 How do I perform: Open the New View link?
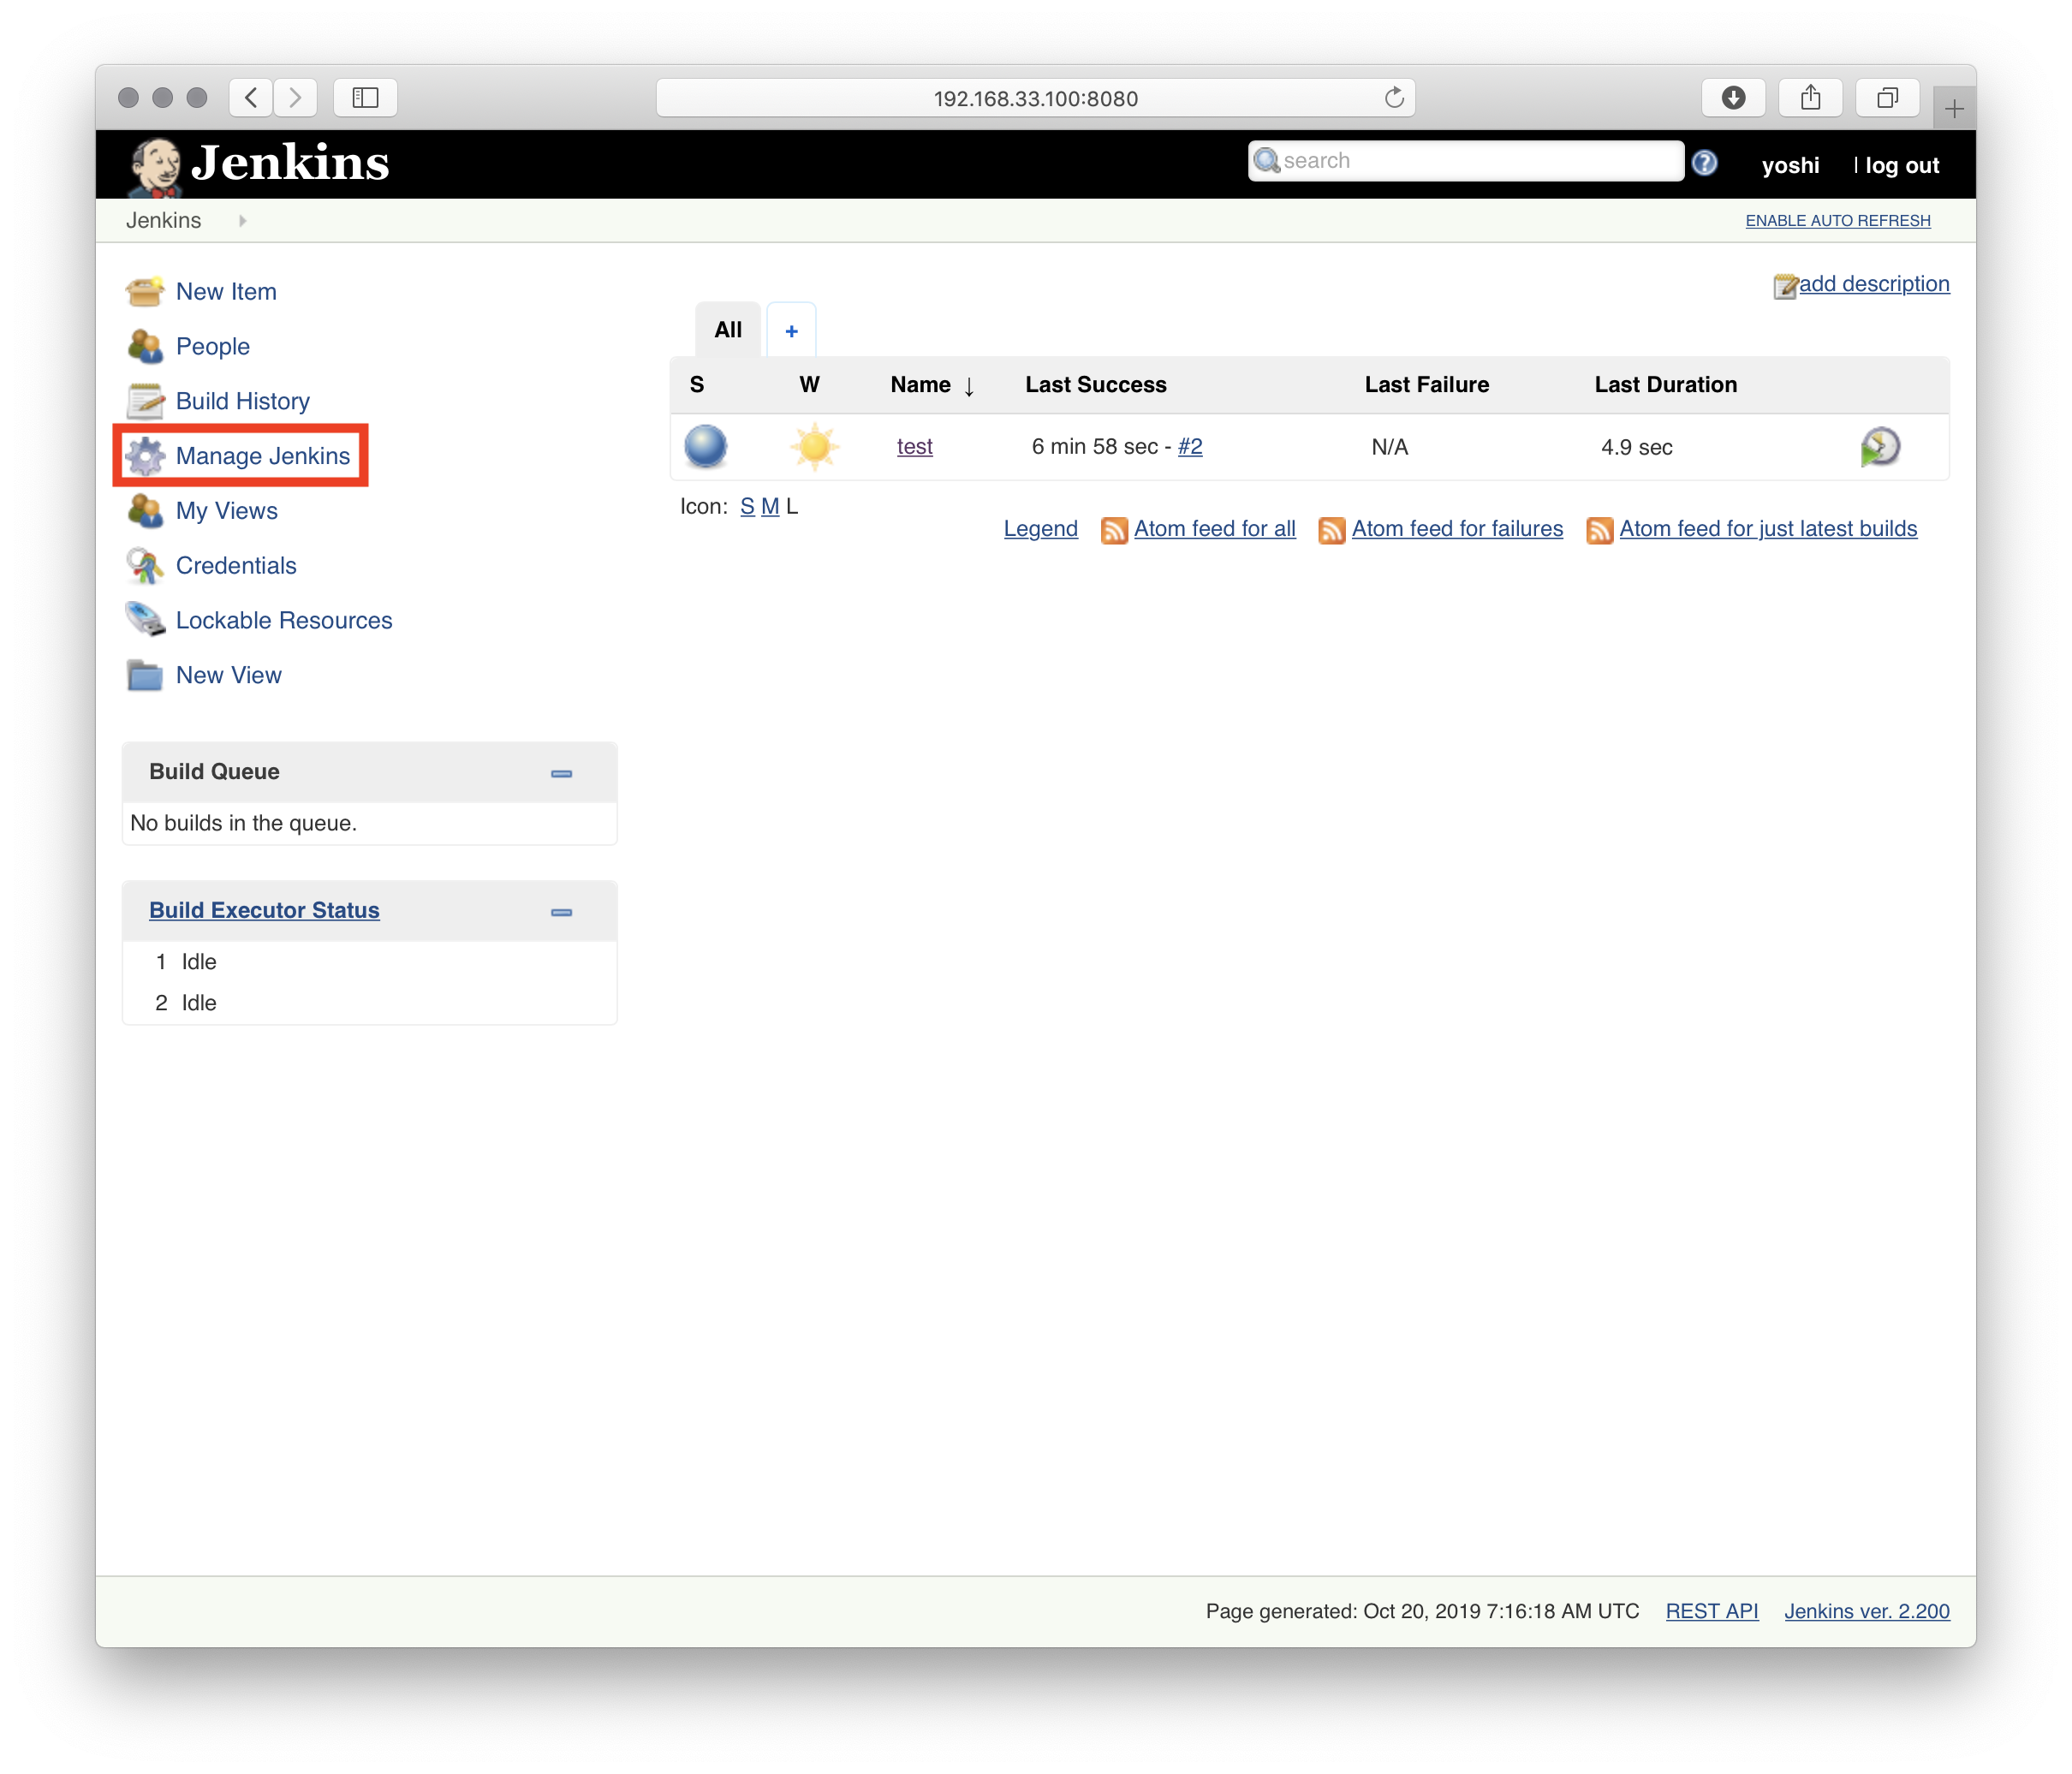229,675
